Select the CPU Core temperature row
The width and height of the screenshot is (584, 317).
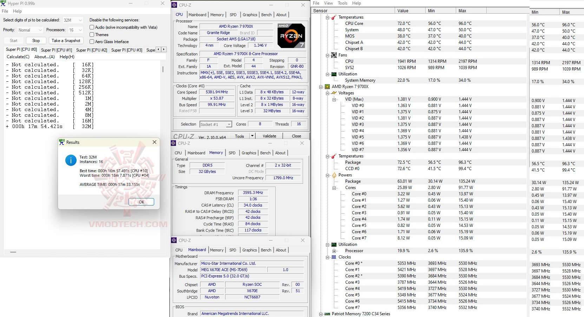[420, 23]
